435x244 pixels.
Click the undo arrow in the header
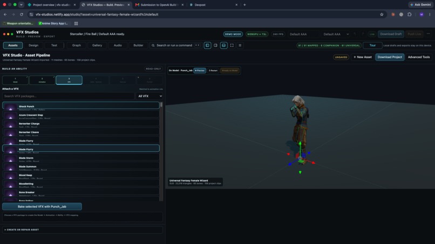pyautogui.click(x=355, y=34)
